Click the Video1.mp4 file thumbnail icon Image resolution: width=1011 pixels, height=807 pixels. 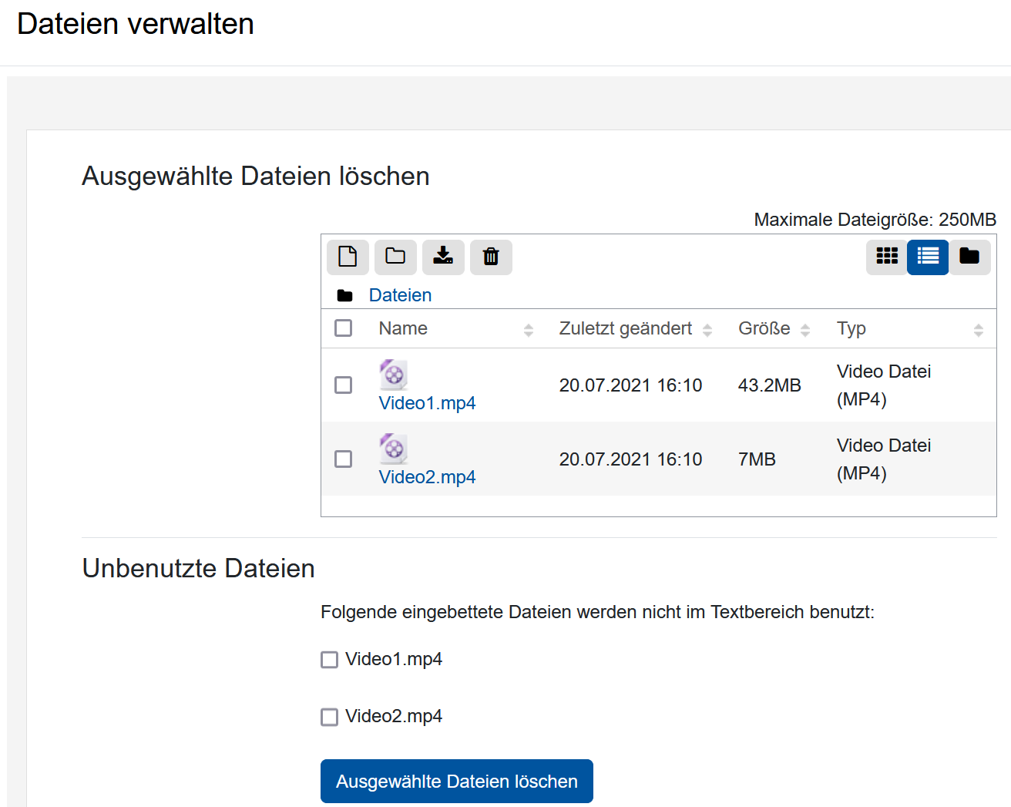[x=393, y=375]
